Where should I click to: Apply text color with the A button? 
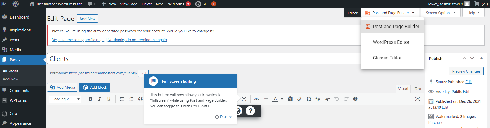pos(275,99)
